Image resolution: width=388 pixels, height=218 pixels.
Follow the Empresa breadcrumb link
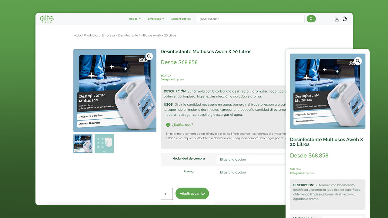[108, 35]
